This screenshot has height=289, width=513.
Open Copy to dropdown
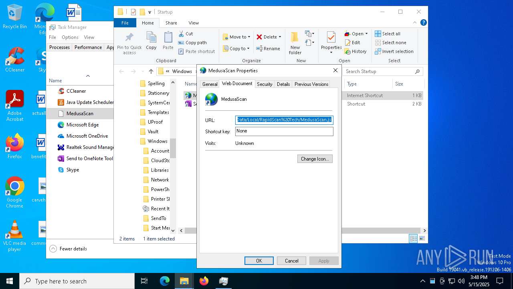[x=236, y=49]
